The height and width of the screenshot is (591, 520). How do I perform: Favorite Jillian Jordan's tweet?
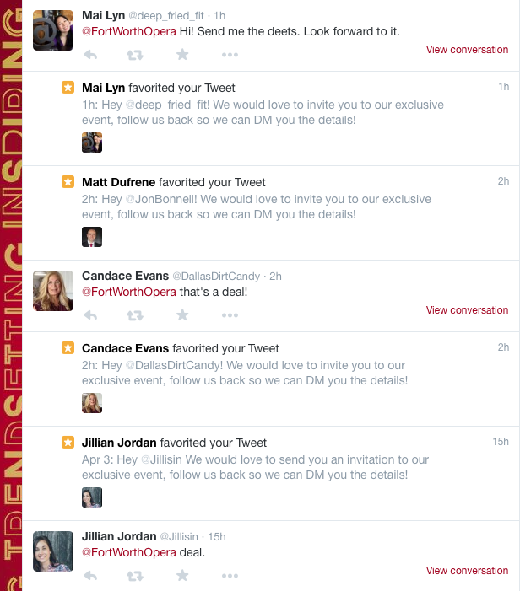(x=182, y=576)
